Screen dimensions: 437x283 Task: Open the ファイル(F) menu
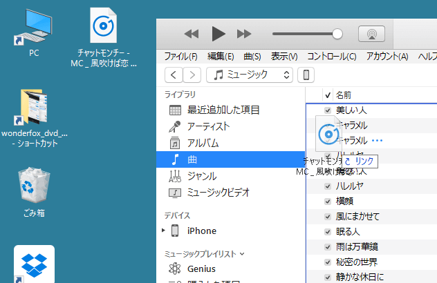(181, 57)
